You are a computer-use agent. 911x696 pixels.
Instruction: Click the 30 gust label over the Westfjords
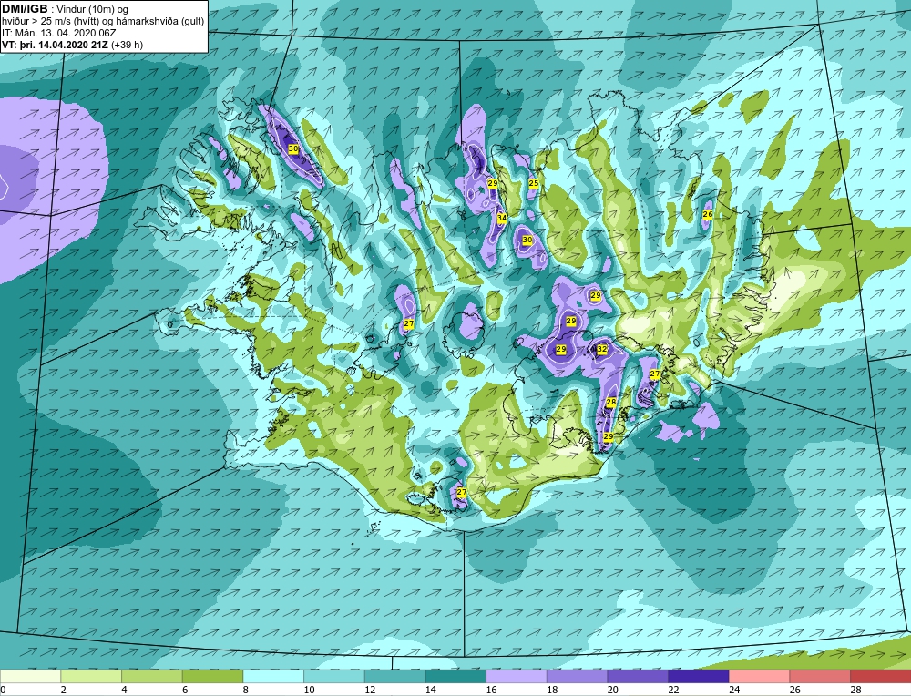point(293,148)
